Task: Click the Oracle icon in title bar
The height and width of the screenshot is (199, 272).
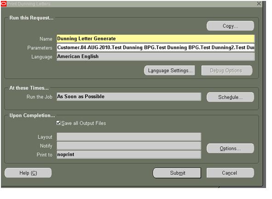Action: (4, 4)
